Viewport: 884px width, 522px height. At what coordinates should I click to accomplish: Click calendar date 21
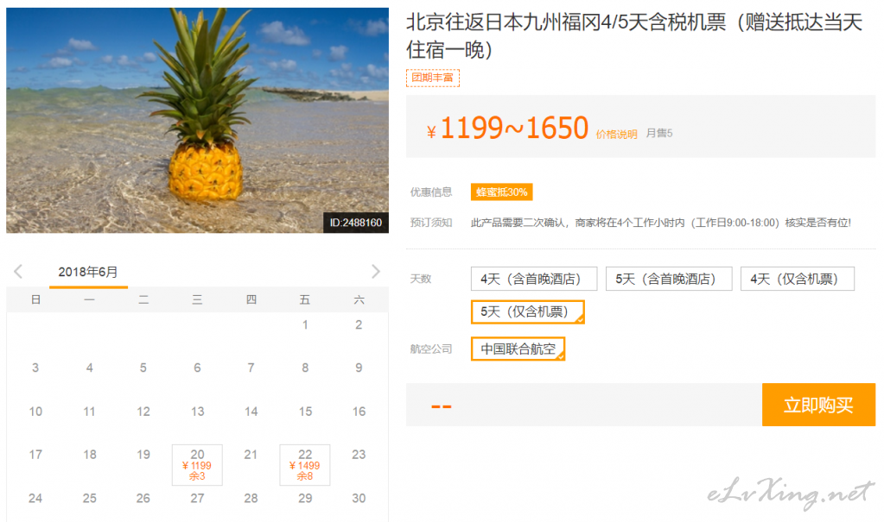click(x=251, y=455)
